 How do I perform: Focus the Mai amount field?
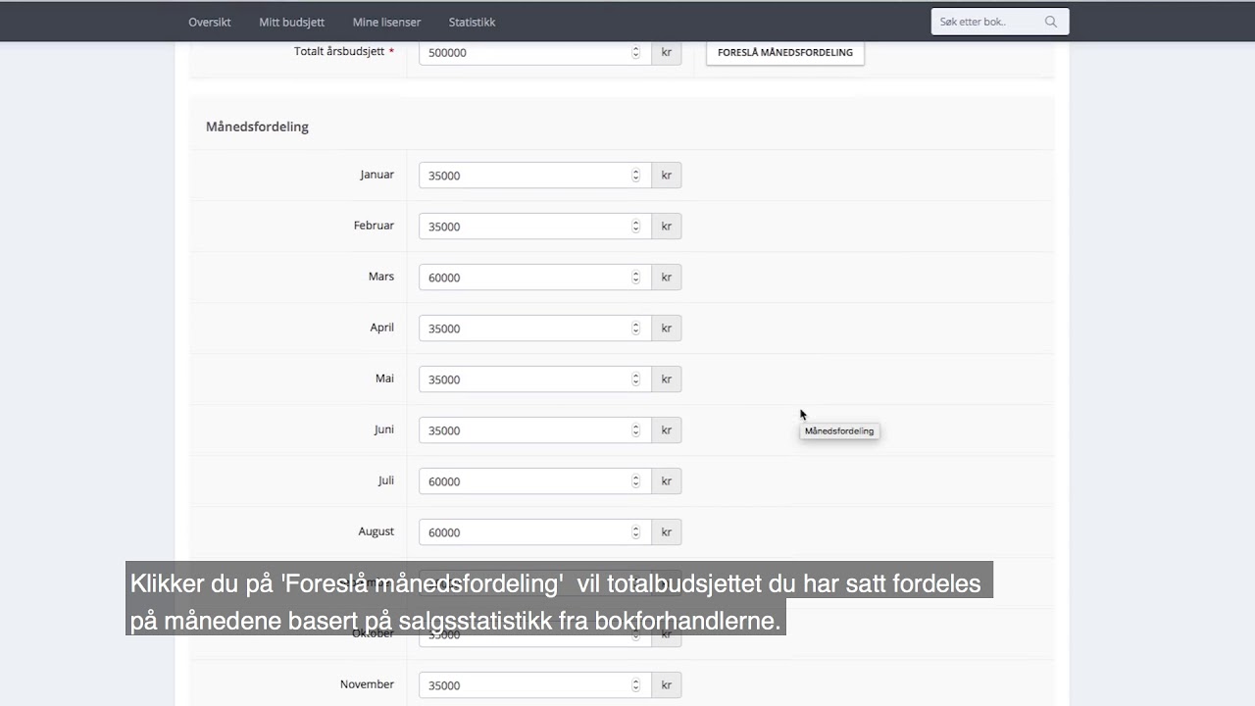pyautogui.click(x=535, y=379)
